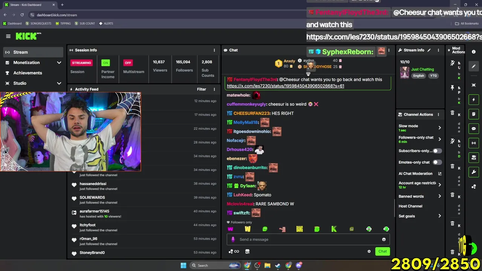Open the shop icon below chat
The image size is (482, 271).
point(247,251)
